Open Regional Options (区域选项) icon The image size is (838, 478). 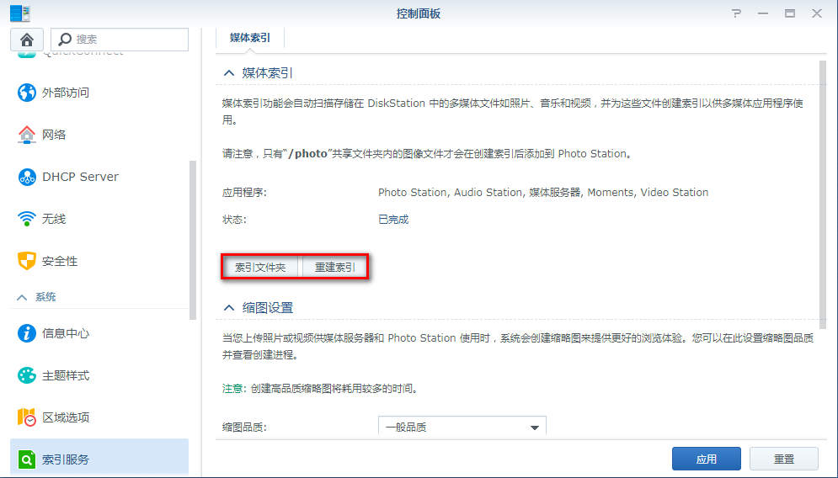pos(27,417)
